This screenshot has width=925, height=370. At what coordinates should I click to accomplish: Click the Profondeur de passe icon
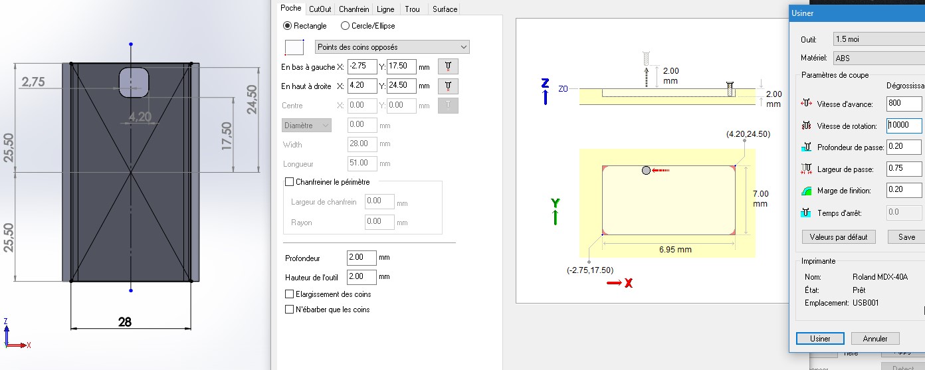[x=806, y=147]
